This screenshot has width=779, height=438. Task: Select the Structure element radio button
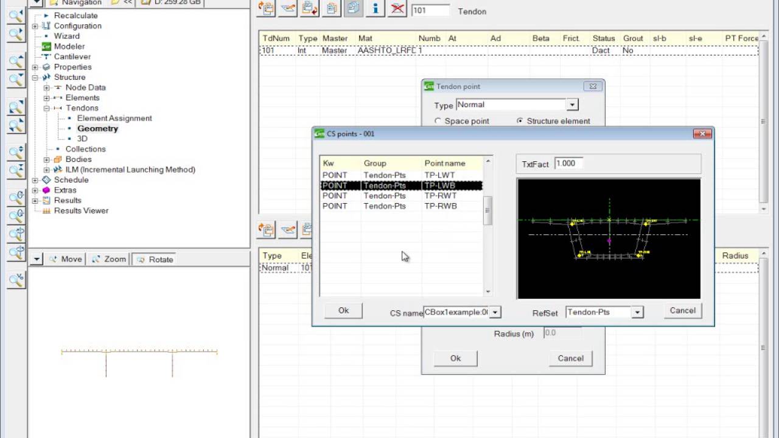520,121
